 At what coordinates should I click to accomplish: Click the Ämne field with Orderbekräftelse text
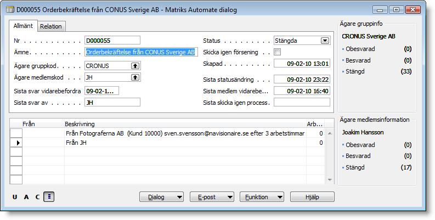point(141,52)
